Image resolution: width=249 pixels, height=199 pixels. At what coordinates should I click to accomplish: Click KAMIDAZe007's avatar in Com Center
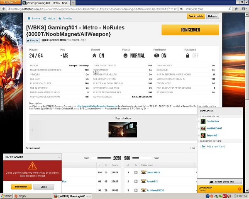203,129
